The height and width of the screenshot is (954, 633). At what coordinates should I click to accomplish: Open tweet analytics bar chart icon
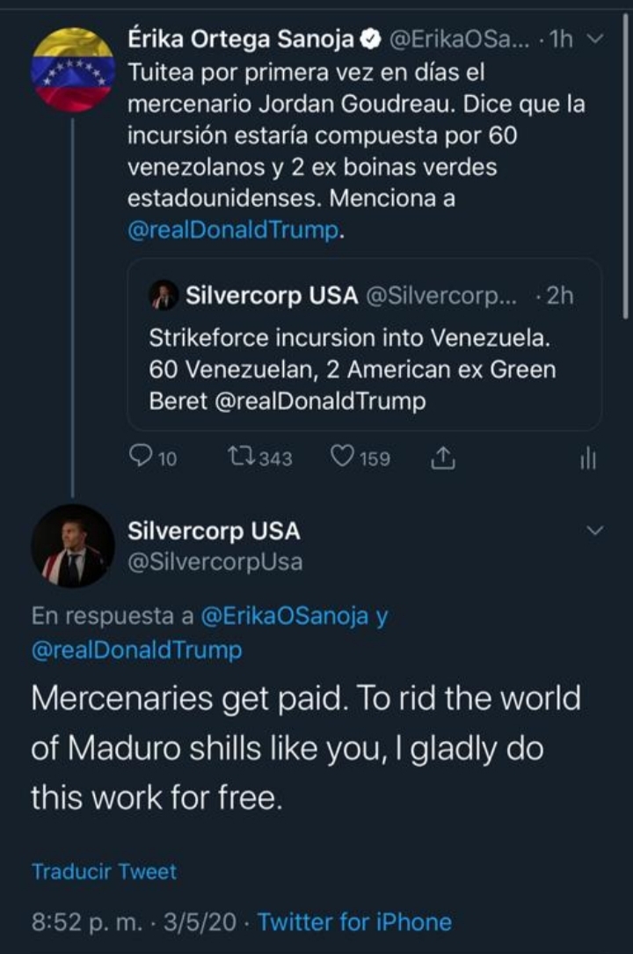pos(588,458)
